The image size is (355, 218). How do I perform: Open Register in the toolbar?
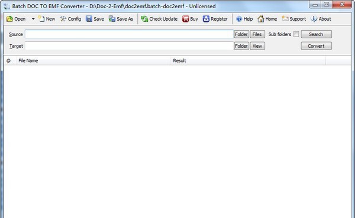point(215,19)
